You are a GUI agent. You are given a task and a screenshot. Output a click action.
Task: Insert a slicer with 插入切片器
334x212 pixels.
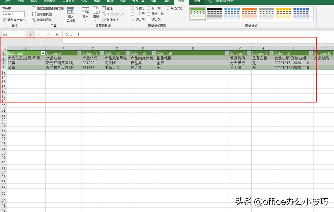pyautogui.click(x=71, y=14)
